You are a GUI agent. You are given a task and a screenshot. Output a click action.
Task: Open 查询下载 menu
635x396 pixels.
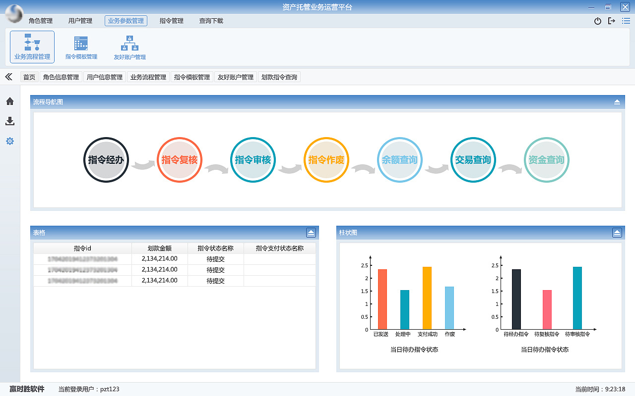tap(211, 21)
